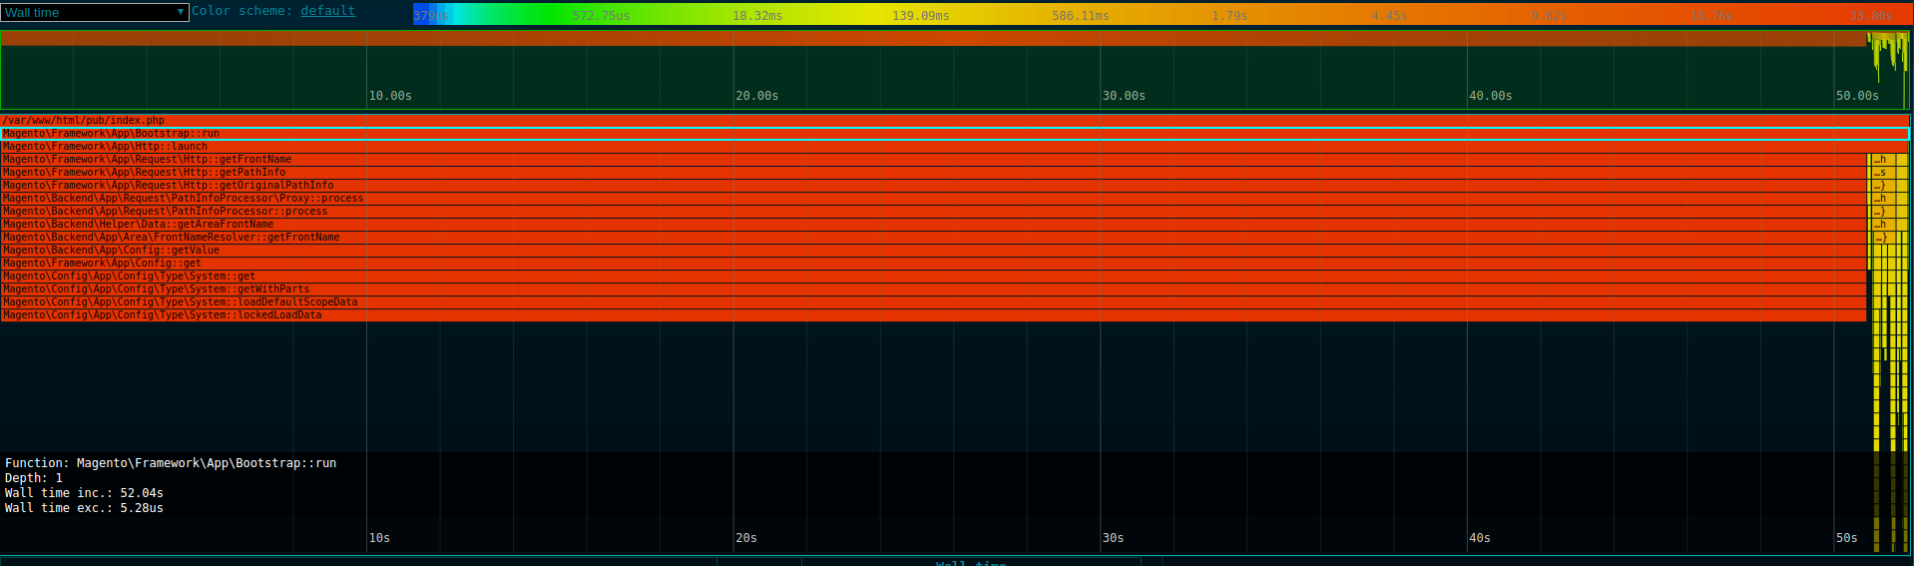This screenshot has height=566, width=1914.
Task: Click the 30.00s marker in overview
Action: pos(1124,96)
